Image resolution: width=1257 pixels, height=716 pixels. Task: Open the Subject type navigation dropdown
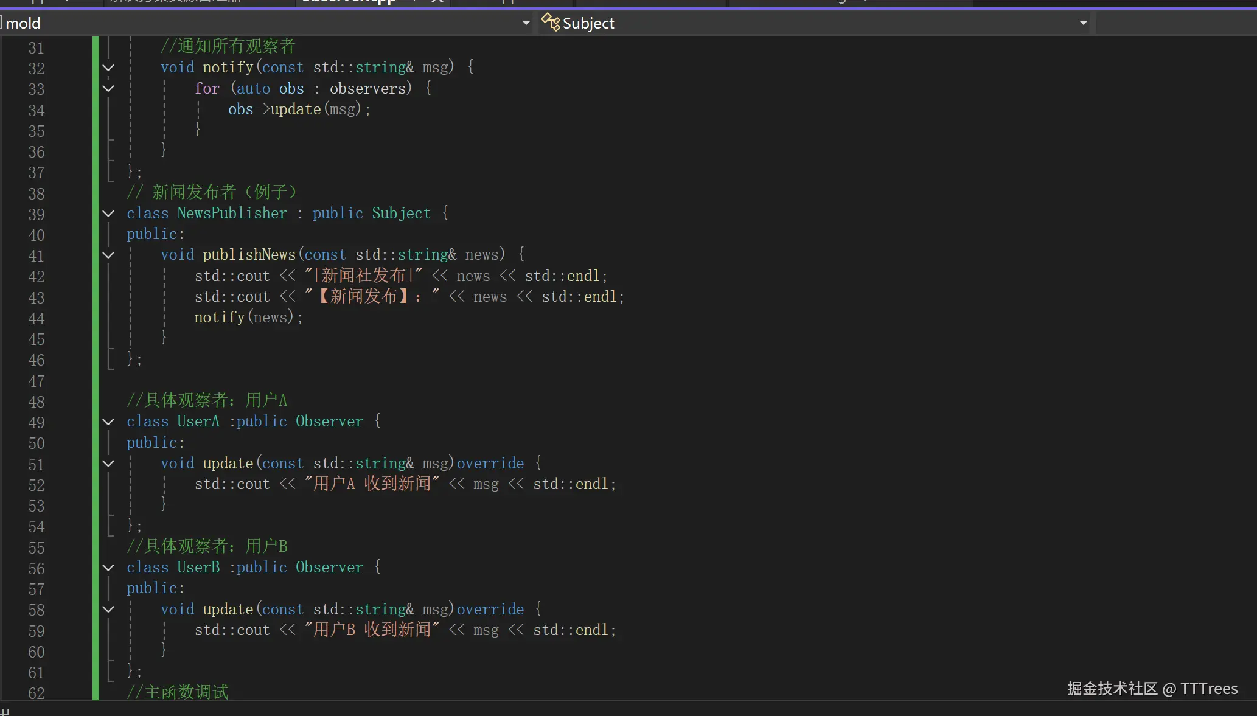click(x=1083, y=23)
